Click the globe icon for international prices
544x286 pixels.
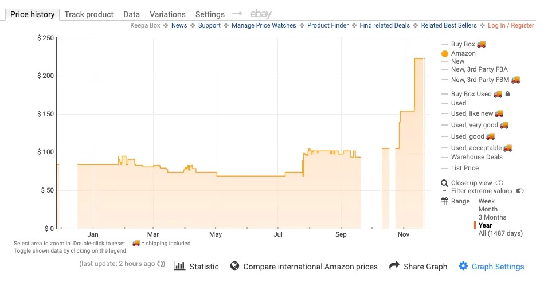[234, 266]
